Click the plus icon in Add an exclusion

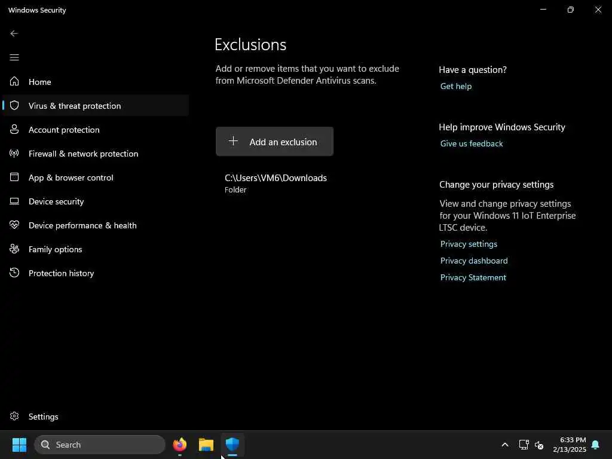pos(233,141)
